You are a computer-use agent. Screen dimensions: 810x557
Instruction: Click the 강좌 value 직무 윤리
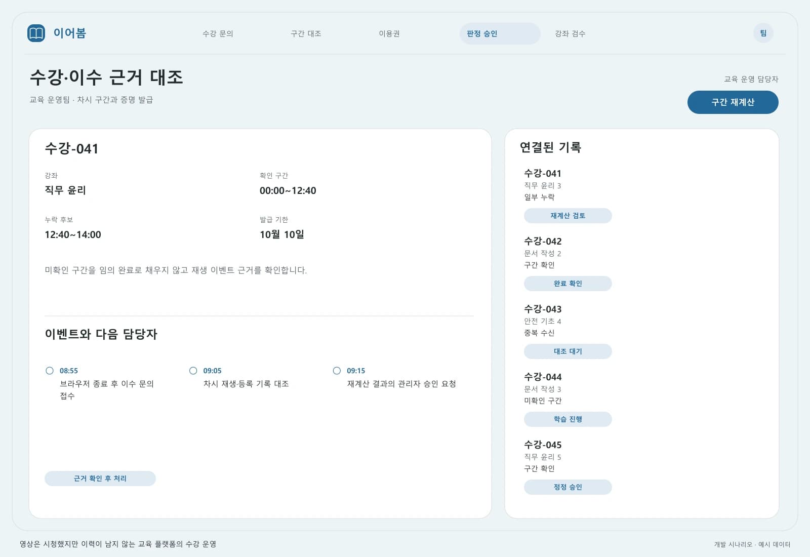65,190
